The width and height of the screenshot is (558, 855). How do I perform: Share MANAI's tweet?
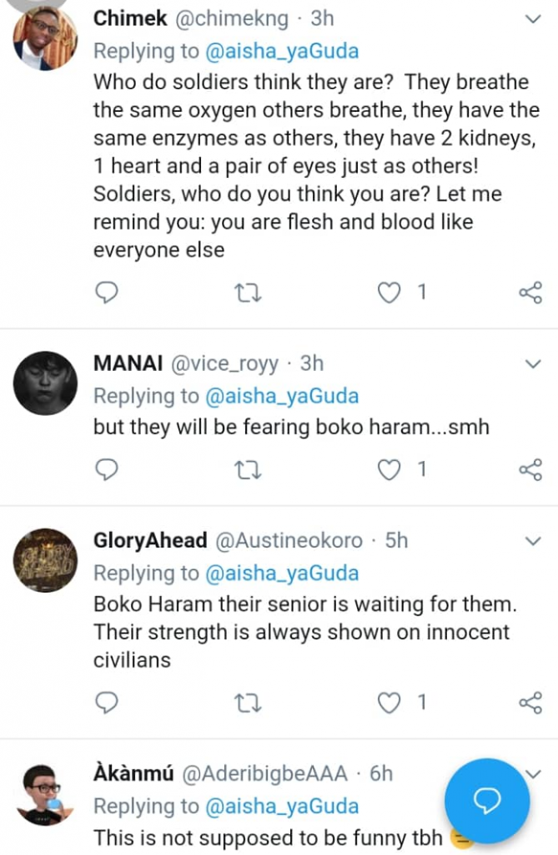[530, 470]
